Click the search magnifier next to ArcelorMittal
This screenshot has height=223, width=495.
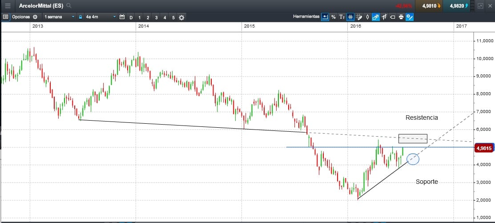68,6
